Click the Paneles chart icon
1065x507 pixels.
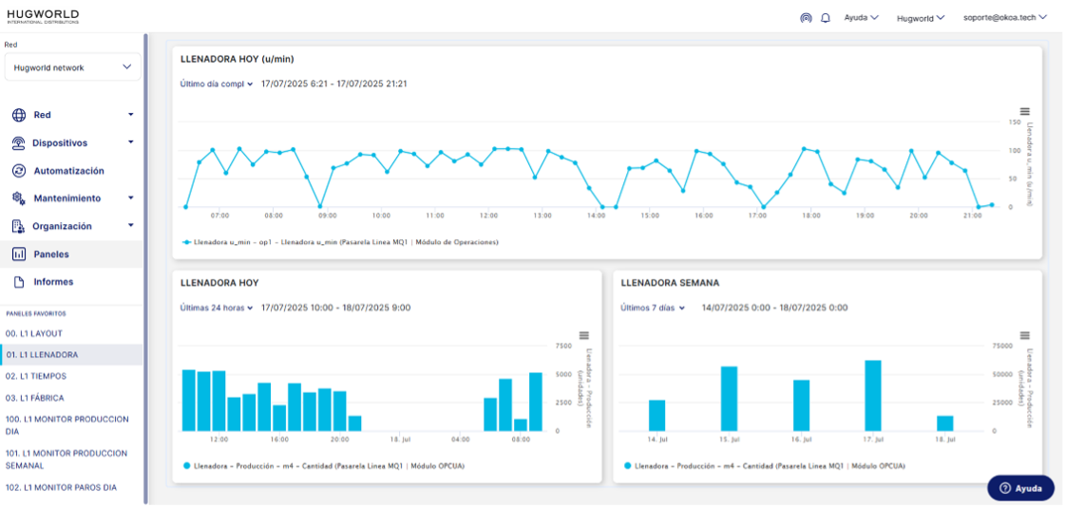pyautogui.click(x=18, y=254)
